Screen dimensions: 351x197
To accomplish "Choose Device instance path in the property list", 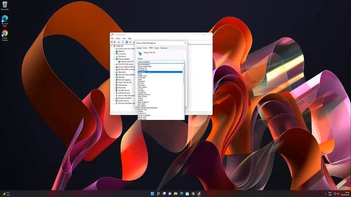I will [x=145, y=66].
